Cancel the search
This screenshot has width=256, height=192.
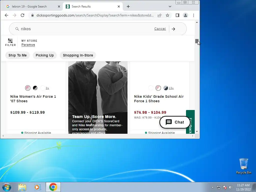click(x=160, y=29)
